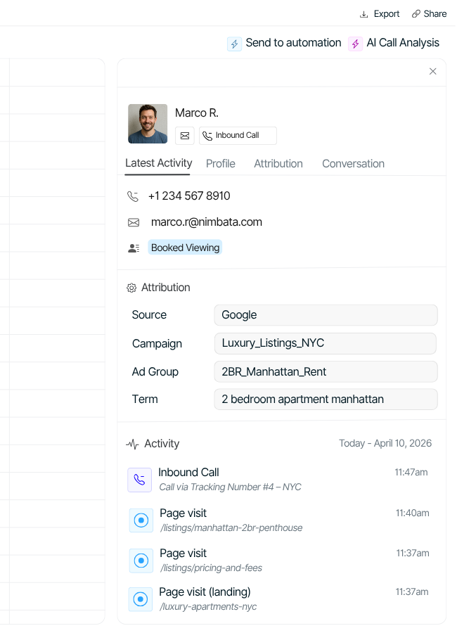Click the Inbound Call activity phone icon
The image size is (457, 633).
coord(140,480)
